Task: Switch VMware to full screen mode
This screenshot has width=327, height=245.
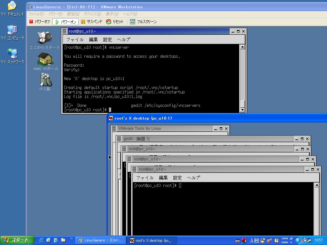Action: [143, 22]
